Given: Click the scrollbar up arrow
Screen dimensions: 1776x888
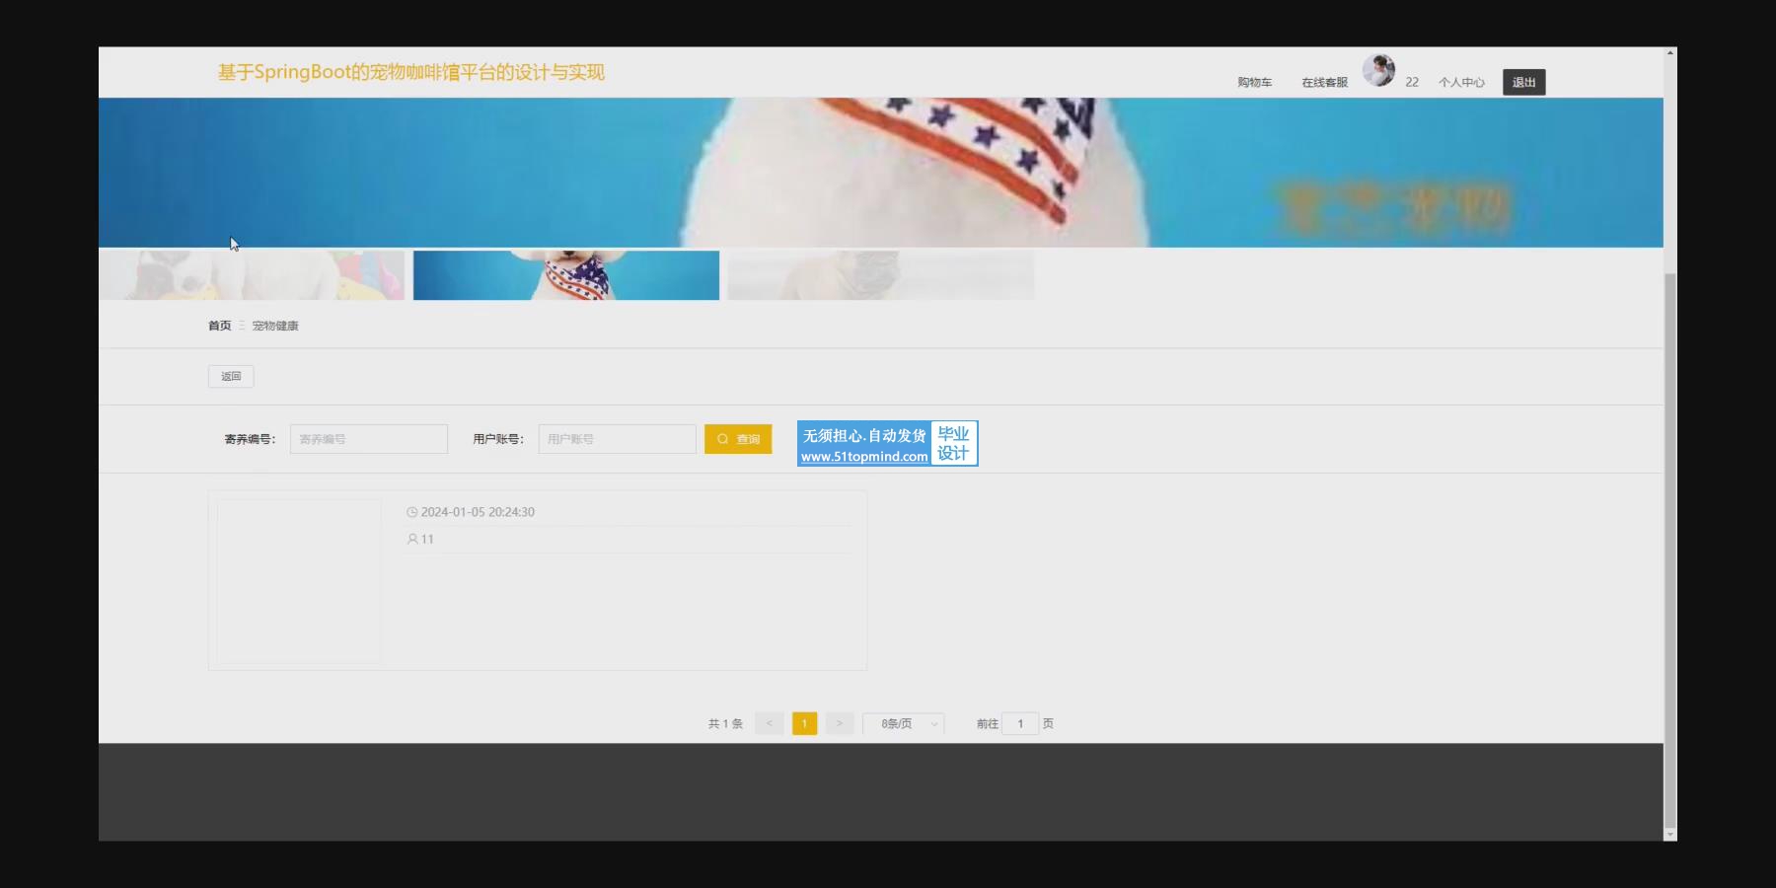Looking at the screenshot, I should click(x=1669, y=53).
